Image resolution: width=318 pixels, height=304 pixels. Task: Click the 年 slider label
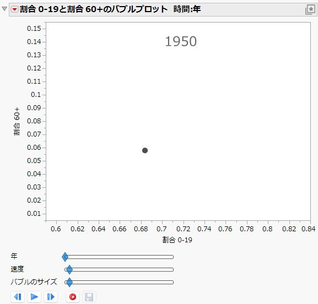pos(14,257)
